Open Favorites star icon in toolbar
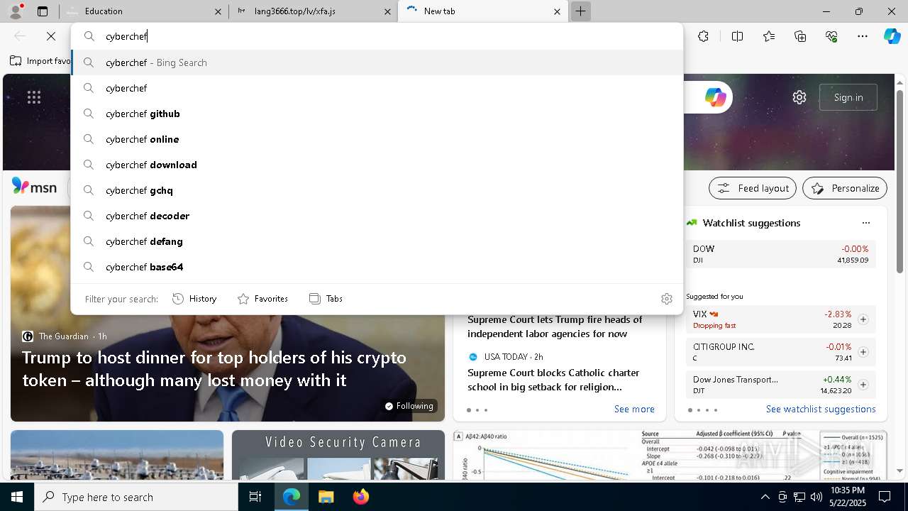The image size is (908, 511). tap(769, 36)
